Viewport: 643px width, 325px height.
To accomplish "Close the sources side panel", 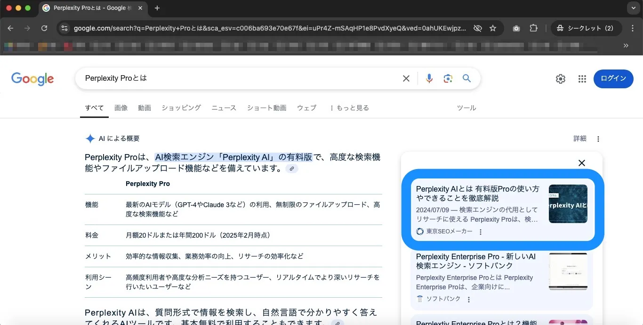I will pos(582,163).
